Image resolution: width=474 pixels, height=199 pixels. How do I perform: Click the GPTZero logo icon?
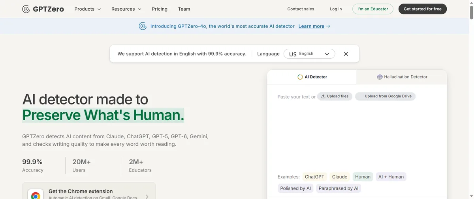(x=26, y=9)
